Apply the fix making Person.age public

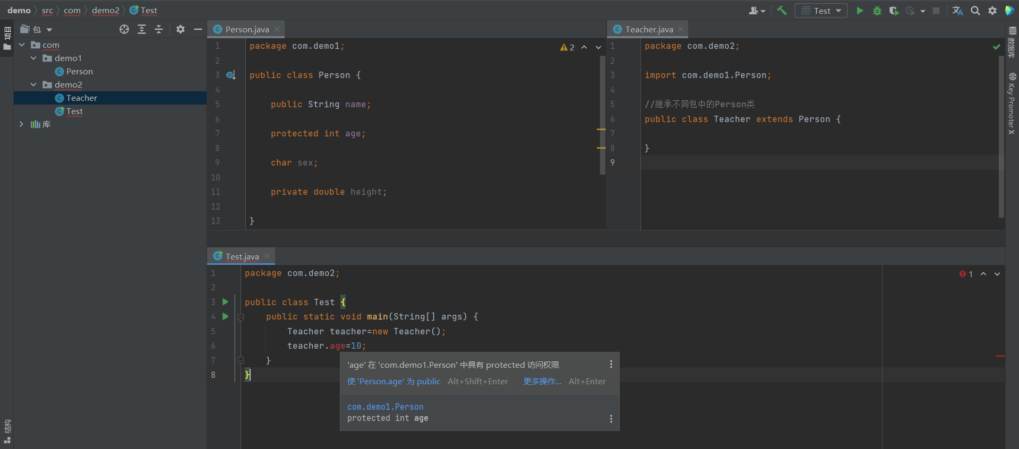[393, 382]
